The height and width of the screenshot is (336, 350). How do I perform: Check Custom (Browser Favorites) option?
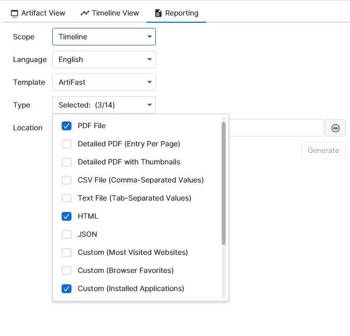point(67,270)
